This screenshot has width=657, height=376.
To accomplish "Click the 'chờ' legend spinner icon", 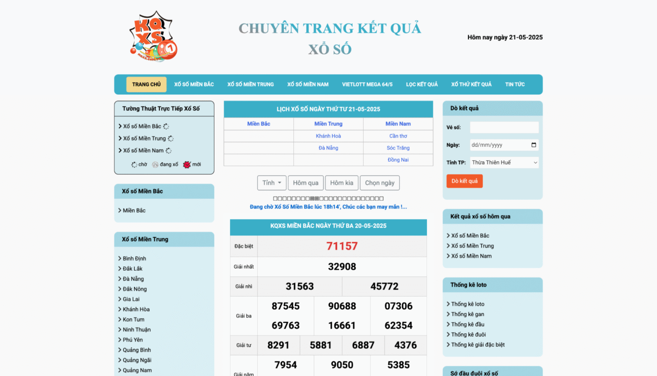I will click(134, 164).
